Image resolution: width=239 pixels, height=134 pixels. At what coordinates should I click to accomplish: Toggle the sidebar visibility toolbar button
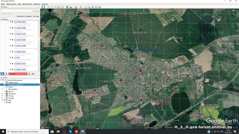pos(43,7)
